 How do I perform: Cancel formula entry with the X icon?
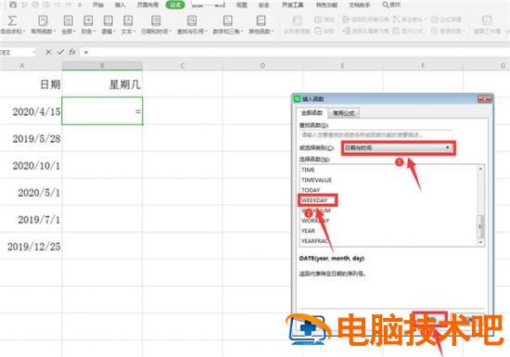point(48,52)
